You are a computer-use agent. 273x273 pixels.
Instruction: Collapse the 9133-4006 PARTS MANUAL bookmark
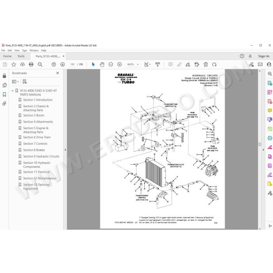tap(12, 90)
